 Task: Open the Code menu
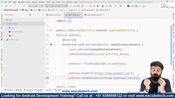tap(28, 2)
